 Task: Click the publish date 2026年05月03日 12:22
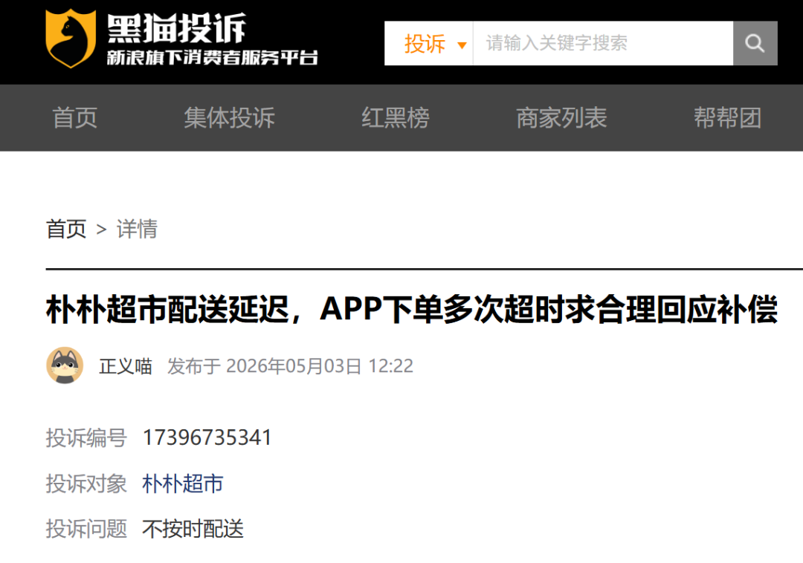click(x=320, y=366)
